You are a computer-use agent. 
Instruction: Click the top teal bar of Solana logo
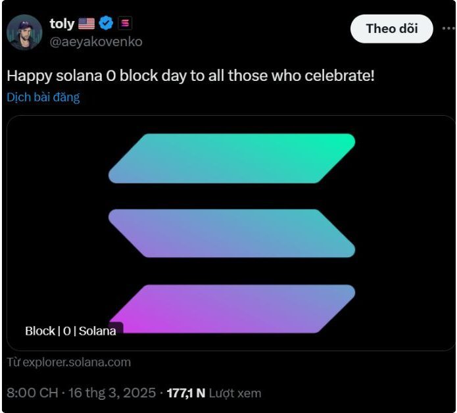pos(231,158)
